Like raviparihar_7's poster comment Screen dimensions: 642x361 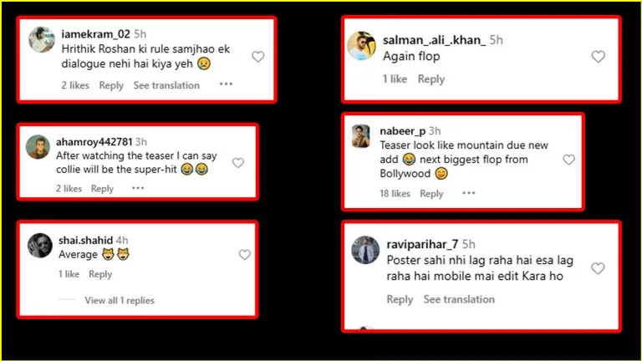[598, 269]
